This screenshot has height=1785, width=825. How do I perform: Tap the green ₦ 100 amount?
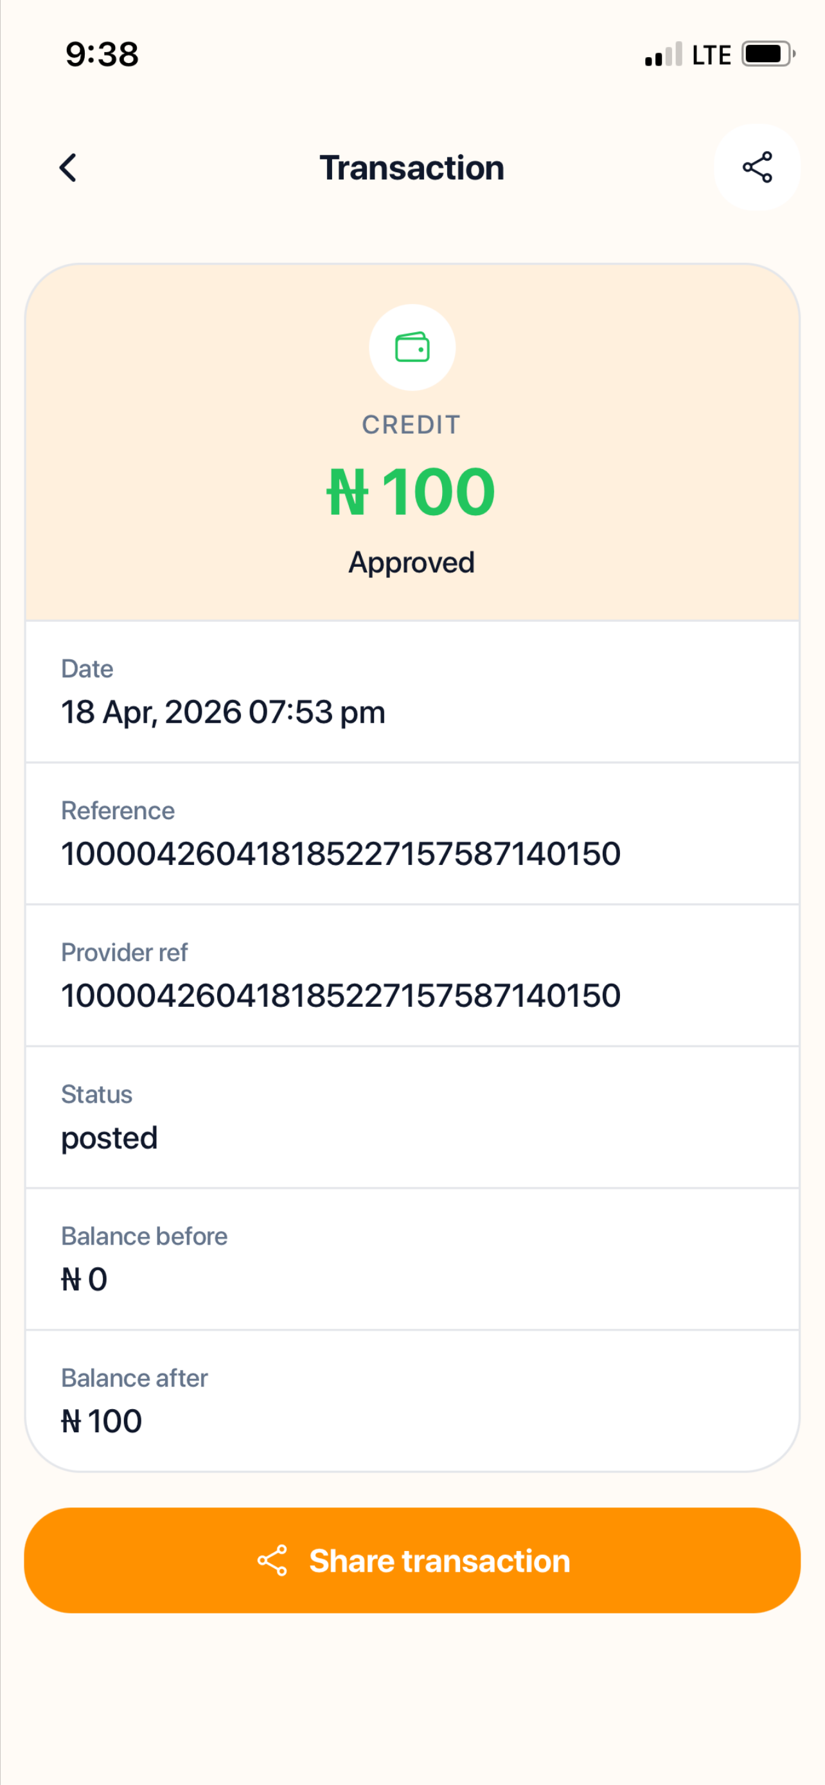pos(411,492)
